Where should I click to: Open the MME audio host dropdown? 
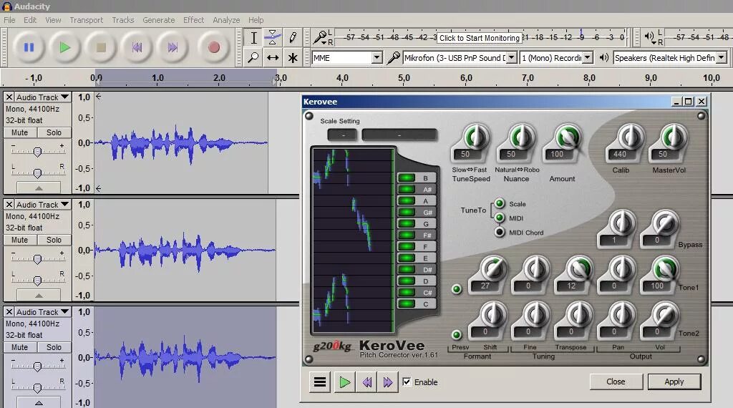pos(377,57)
